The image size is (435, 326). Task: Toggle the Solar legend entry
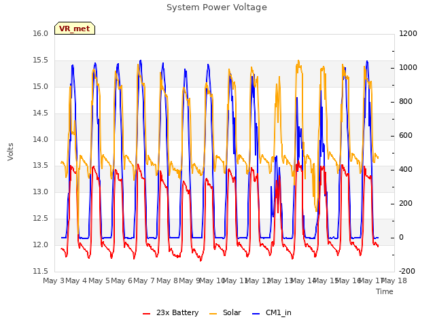[225, 312]
